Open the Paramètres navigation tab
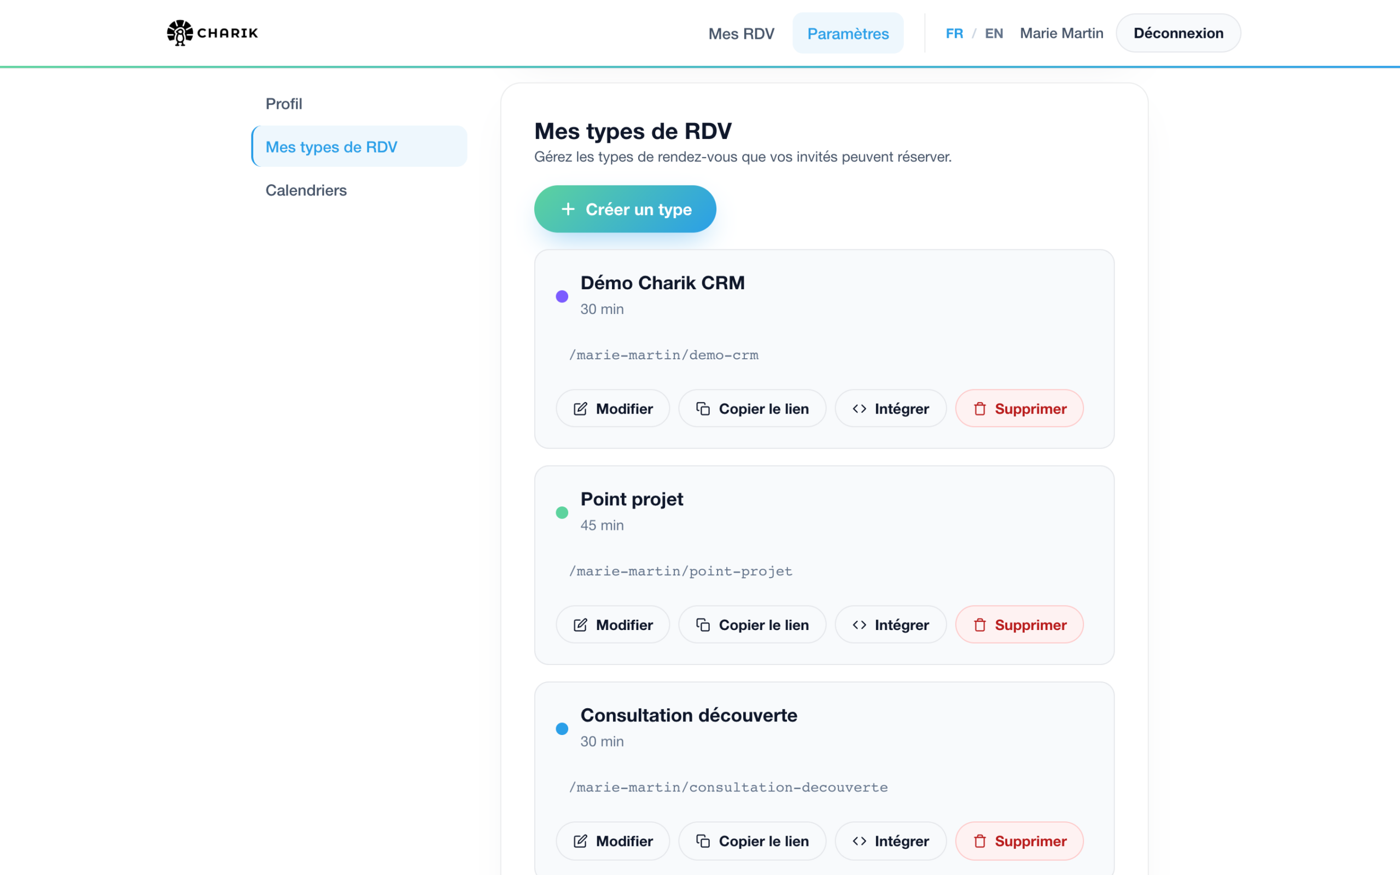Viewport: 1400px width, 875px height. point(848,33)
